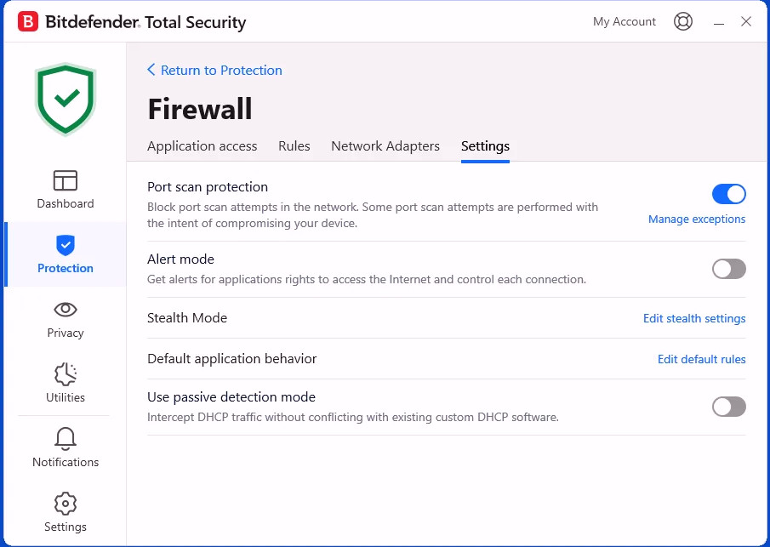Switch to the Application access tab

click(202, 145)
